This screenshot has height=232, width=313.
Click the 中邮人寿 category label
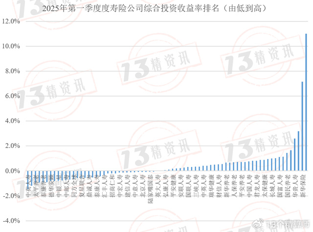67,186
